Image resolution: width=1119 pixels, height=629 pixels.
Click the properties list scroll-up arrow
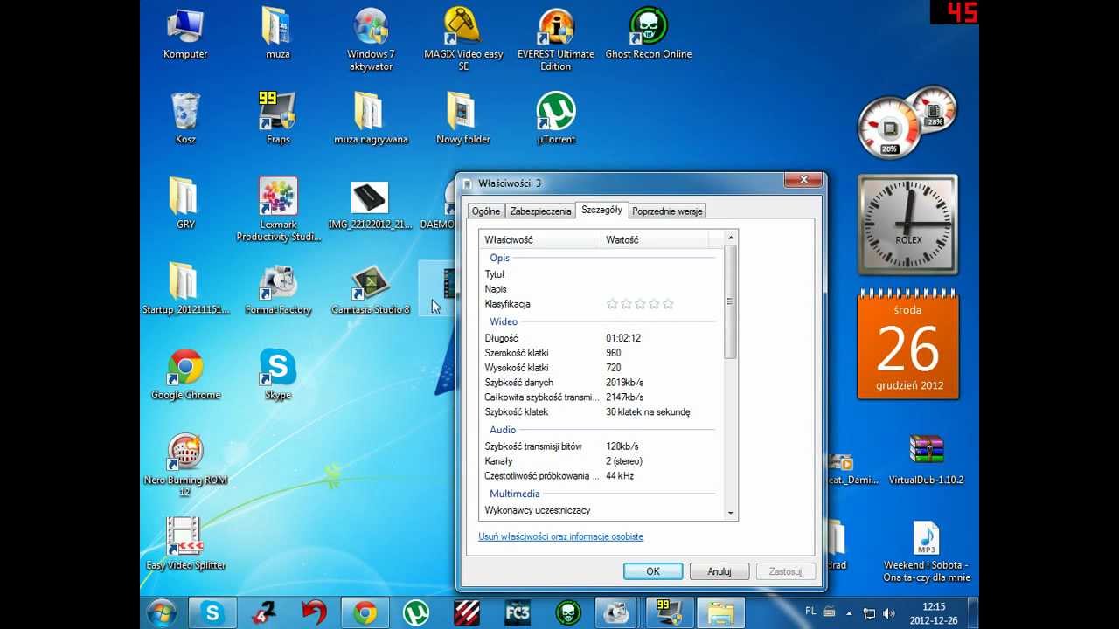[731, 238]
